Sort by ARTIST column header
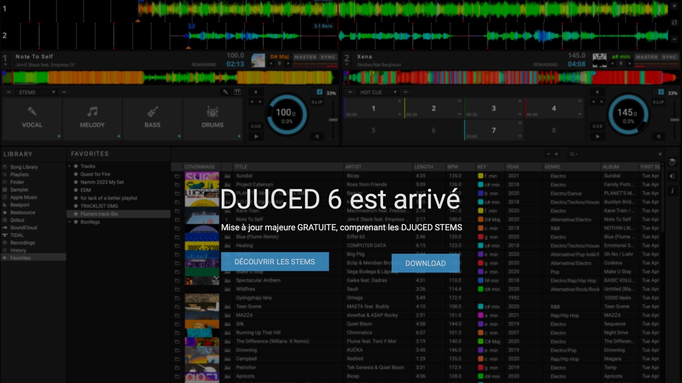Viewport: 682px width, 383px height. (x=378, y=166)
